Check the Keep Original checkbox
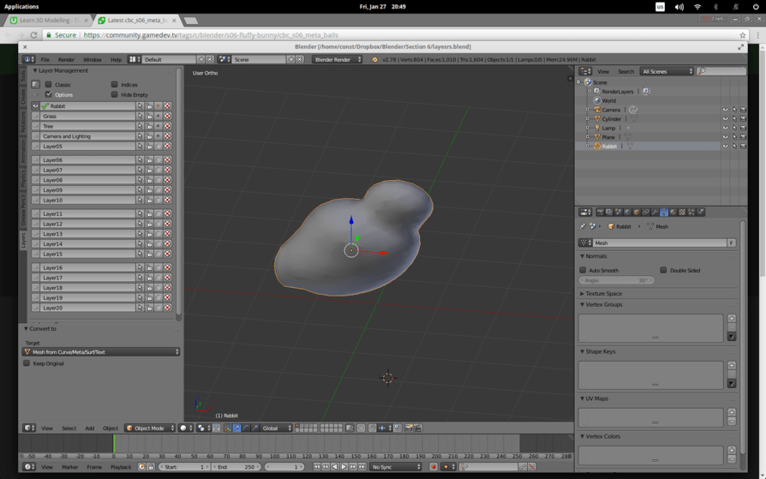766x479 pixels. pyautogui.click(x=27, y=363)
